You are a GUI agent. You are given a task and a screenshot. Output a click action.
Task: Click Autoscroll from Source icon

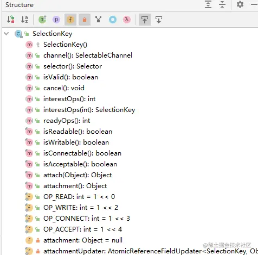click(x=159, y=20)
